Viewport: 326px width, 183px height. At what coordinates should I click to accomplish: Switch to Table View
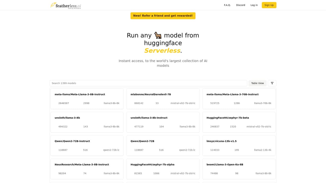[258, 83]
